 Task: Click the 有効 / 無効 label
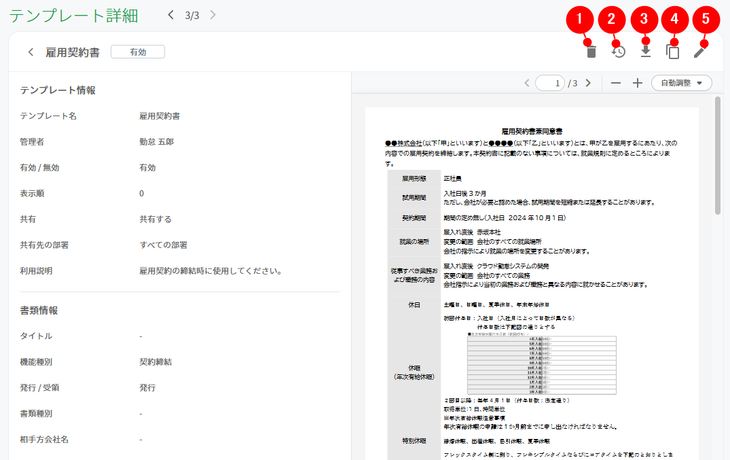coord(39,168)
